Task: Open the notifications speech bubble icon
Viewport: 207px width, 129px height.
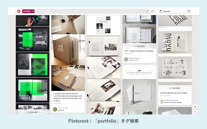Action: coord(189,11)
